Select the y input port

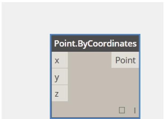60,77
